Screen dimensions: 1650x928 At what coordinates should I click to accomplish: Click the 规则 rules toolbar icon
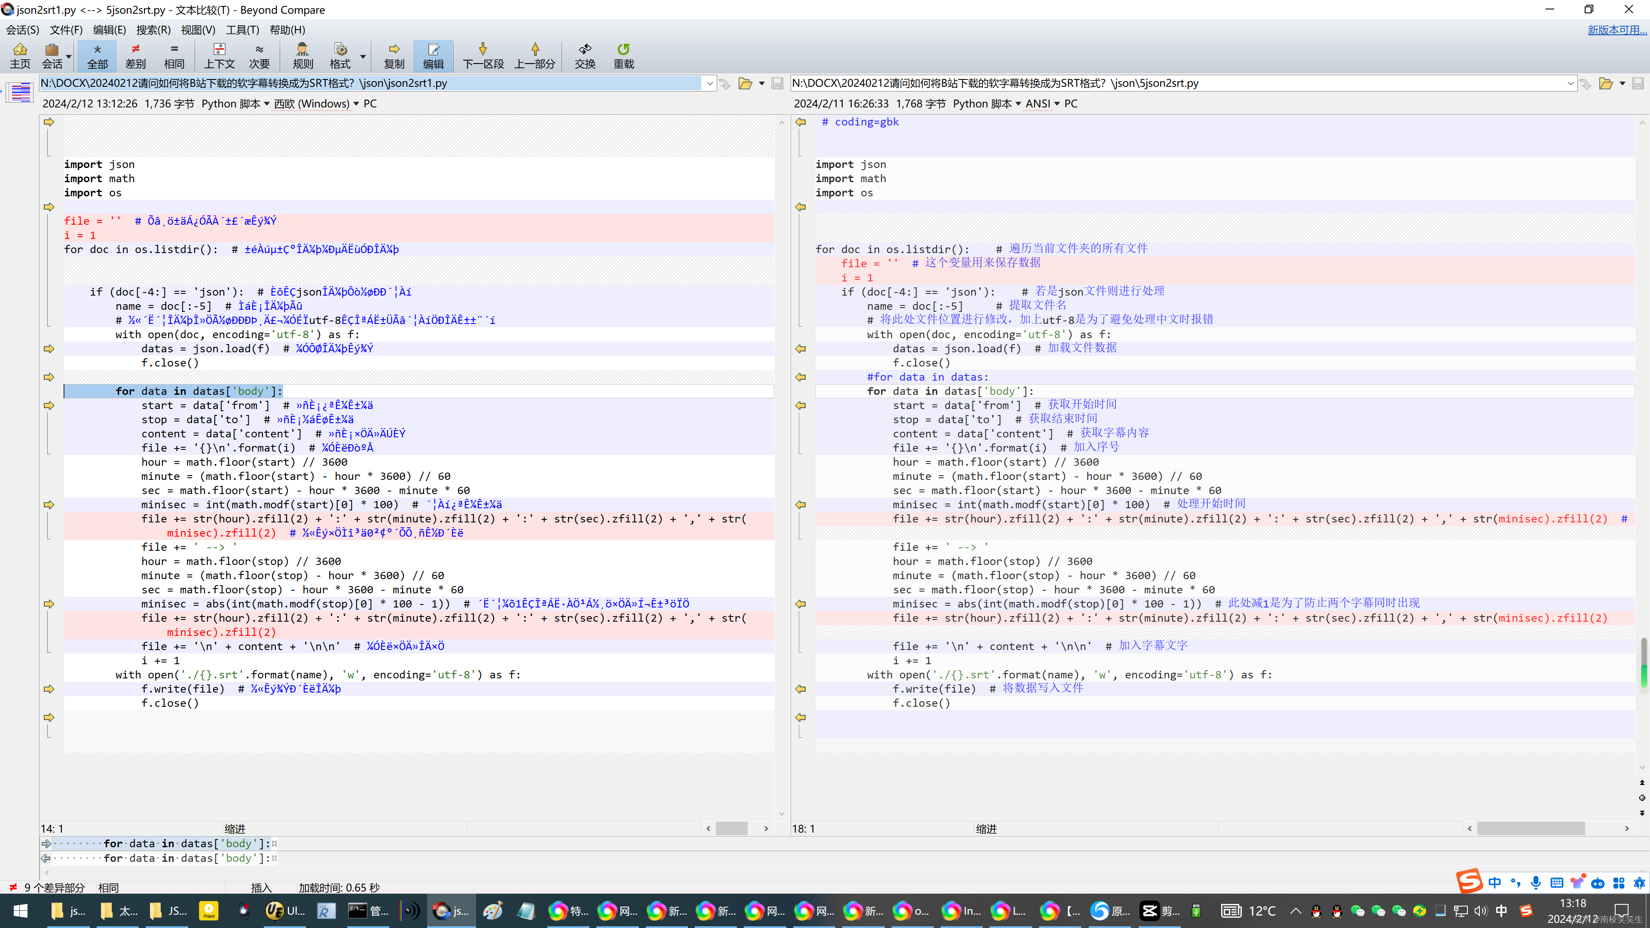pyautogui.click(x=302, y=56)
